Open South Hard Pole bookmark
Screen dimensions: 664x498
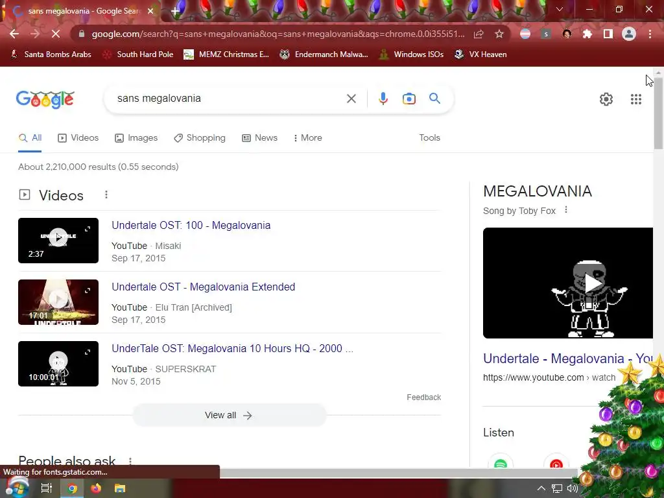(x=139, y=54)
